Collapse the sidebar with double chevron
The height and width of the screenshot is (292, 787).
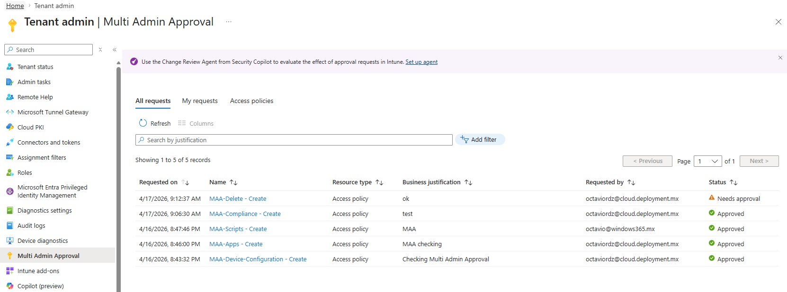[115, 50]
